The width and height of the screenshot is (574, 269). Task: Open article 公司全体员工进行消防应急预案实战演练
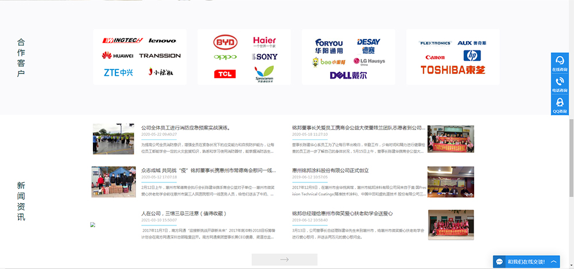click(185, 128)
